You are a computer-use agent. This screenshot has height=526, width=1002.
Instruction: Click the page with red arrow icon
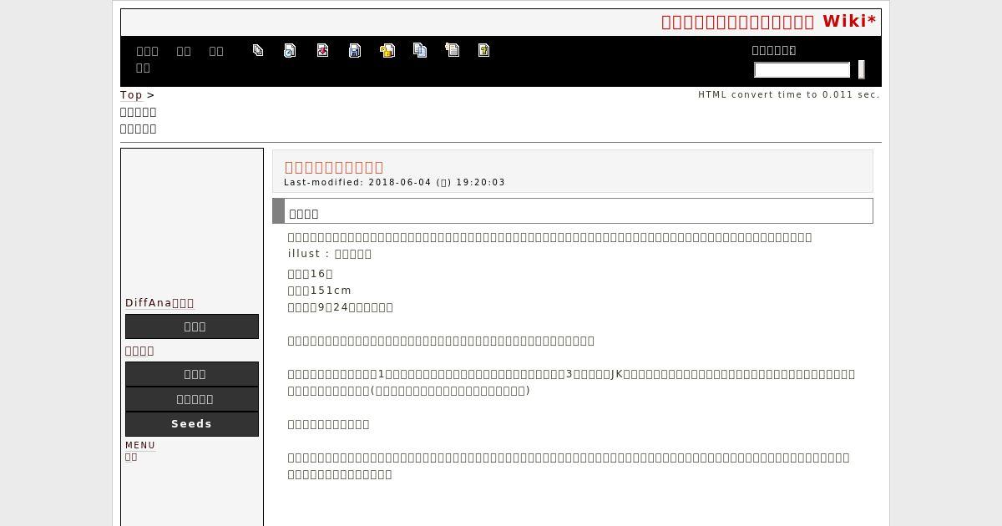tap(322, 50)
